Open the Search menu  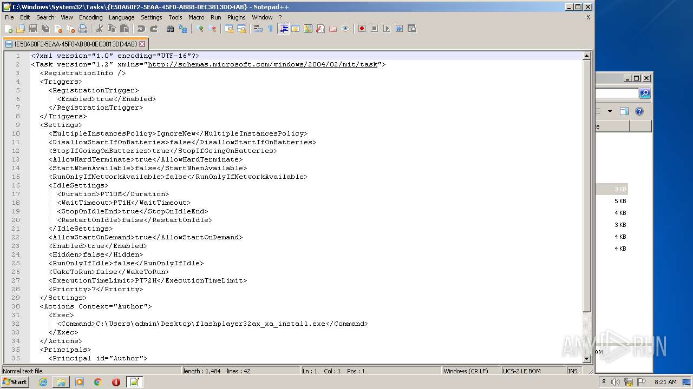[45, 17]
